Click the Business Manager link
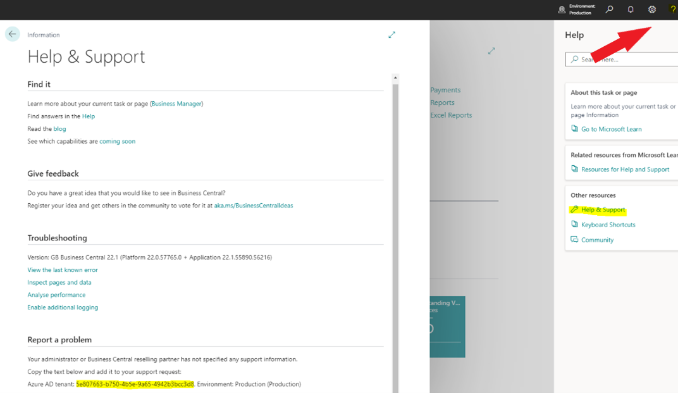This screenshot has height=393, width=678. tap(176, 103)
